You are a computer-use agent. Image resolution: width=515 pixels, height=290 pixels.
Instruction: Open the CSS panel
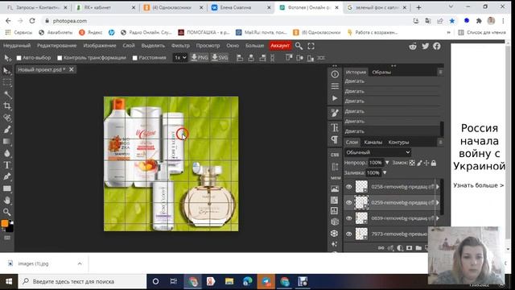pos(335,155)
